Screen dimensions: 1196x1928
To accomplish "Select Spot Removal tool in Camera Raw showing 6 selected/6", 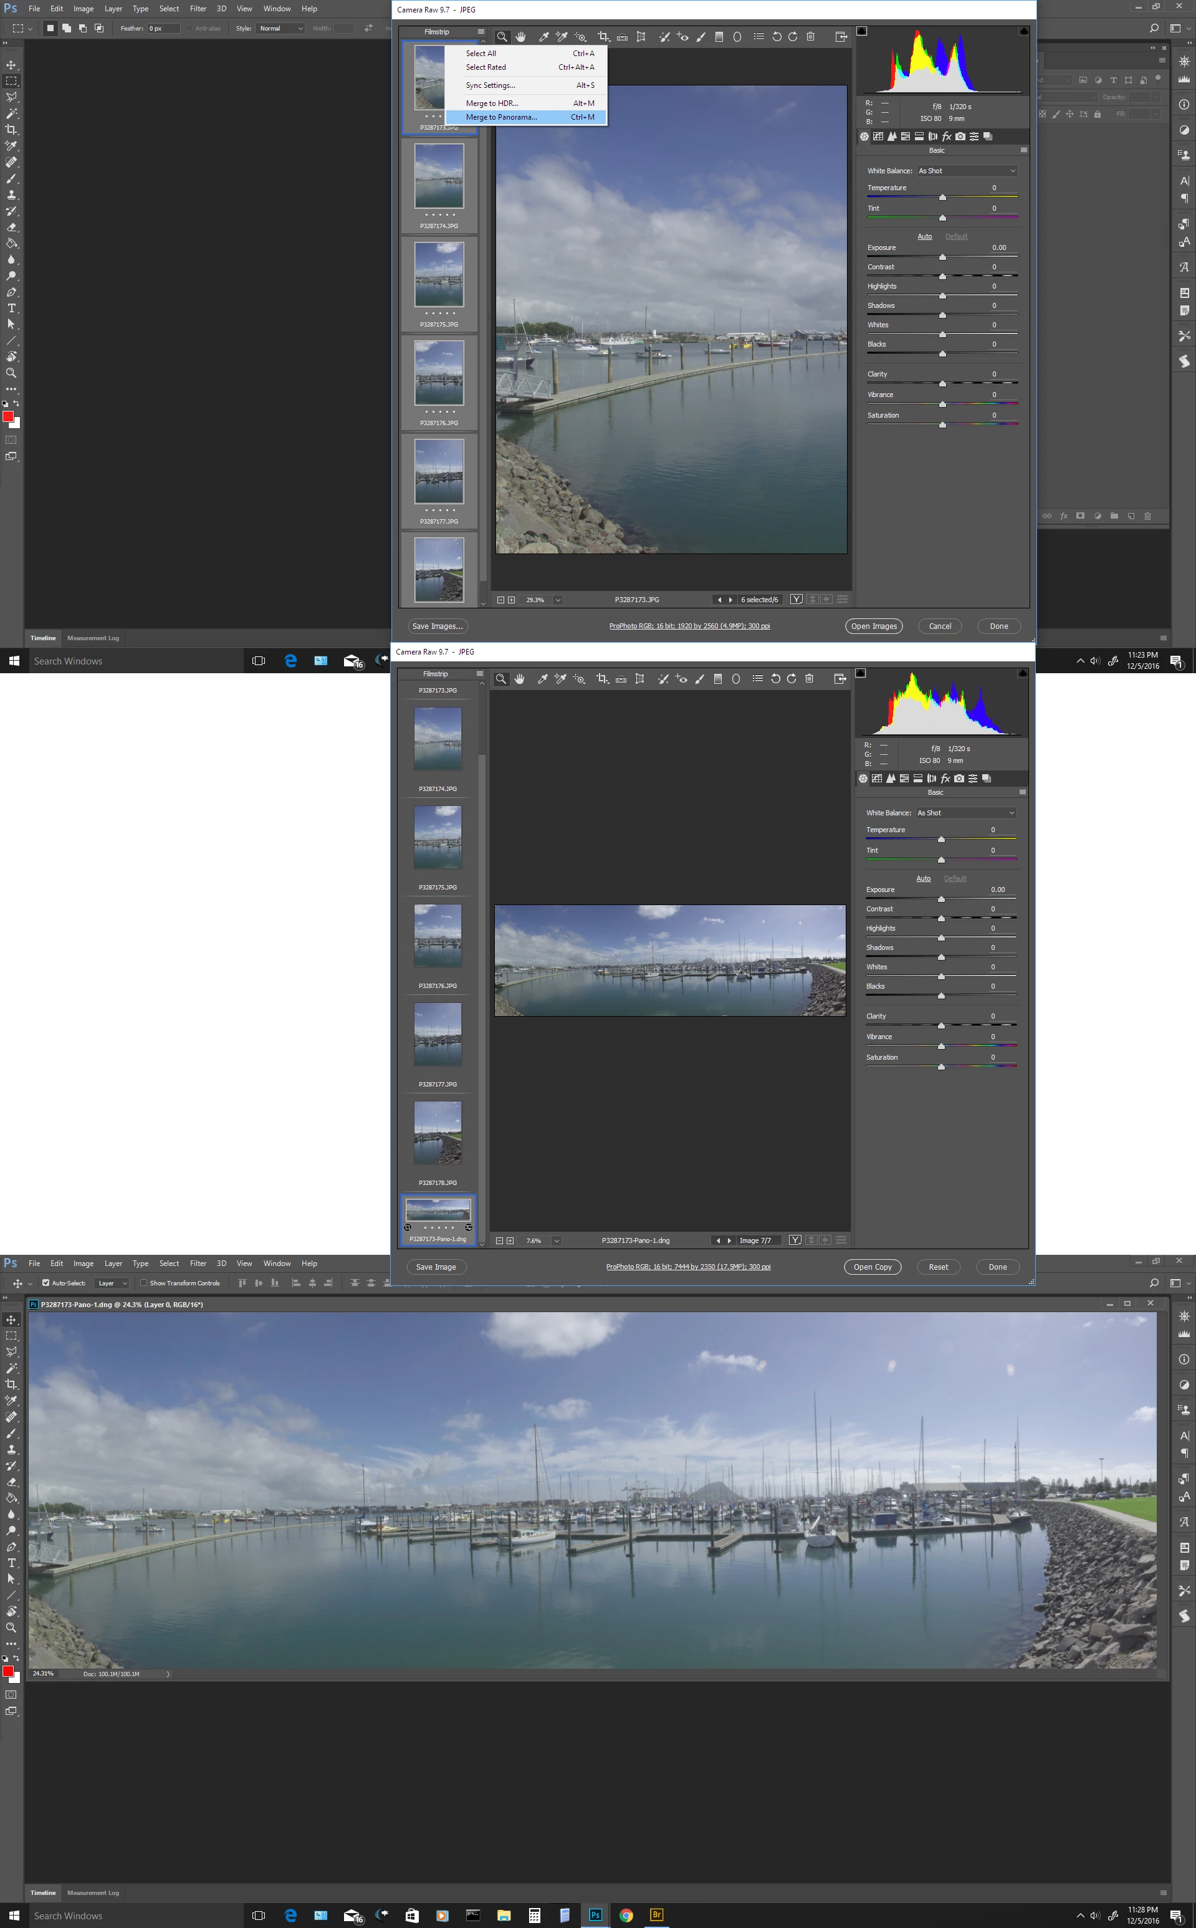I will (664, 36).
